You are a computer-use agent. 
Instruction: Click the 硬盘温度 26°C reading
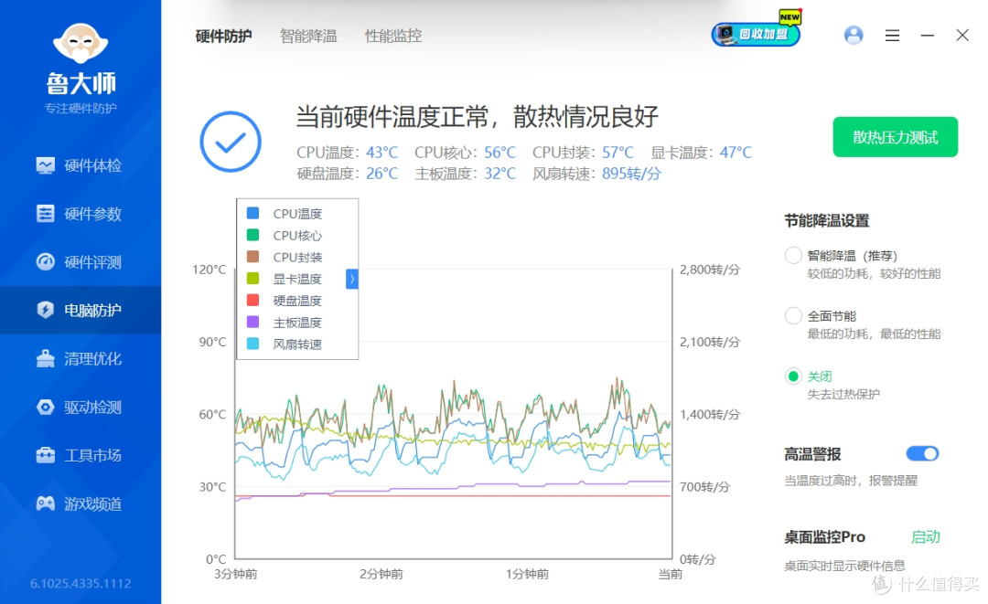(x=348, y=174)
